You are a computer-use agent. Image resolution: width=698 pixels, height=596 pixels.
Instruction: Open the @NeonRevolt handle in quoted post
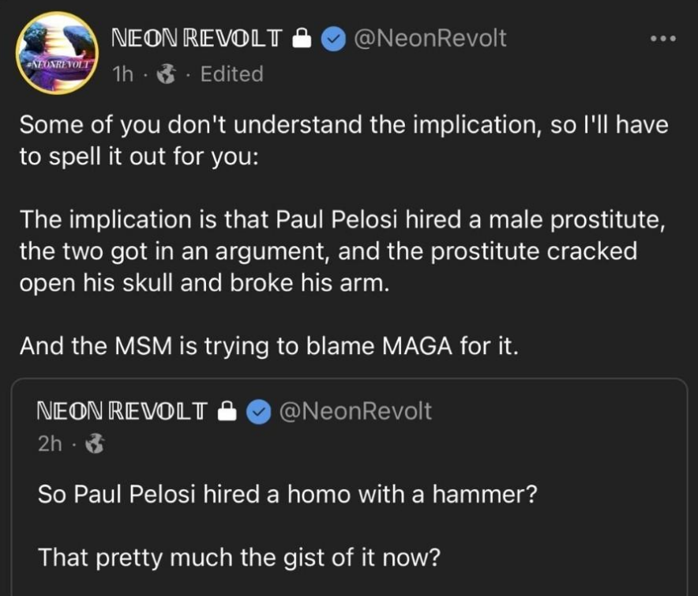pos(355,411)
